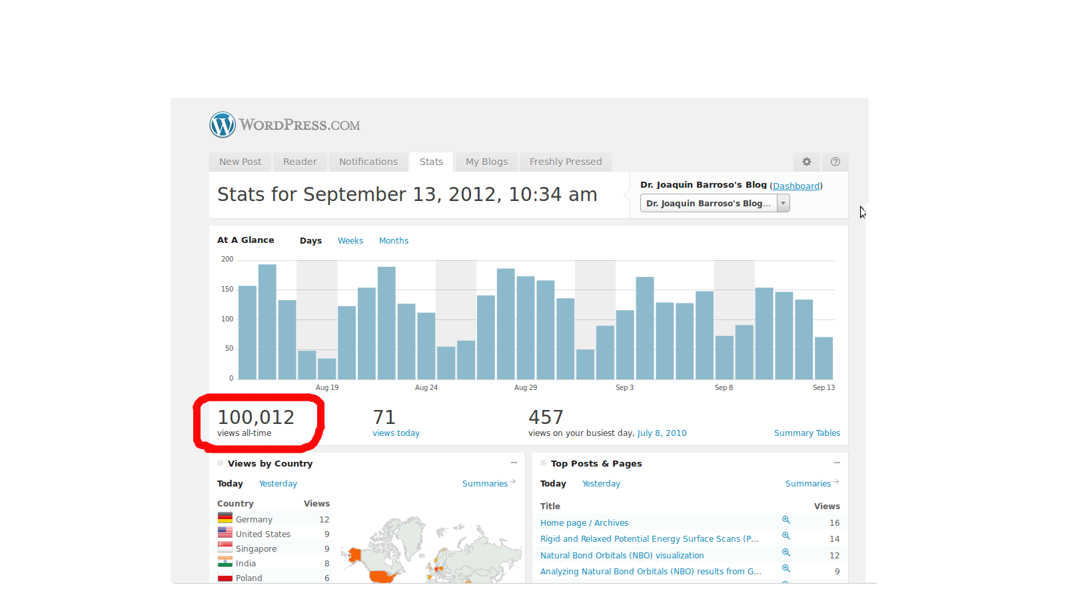Click the Germany flag icon

click(225, 518)
